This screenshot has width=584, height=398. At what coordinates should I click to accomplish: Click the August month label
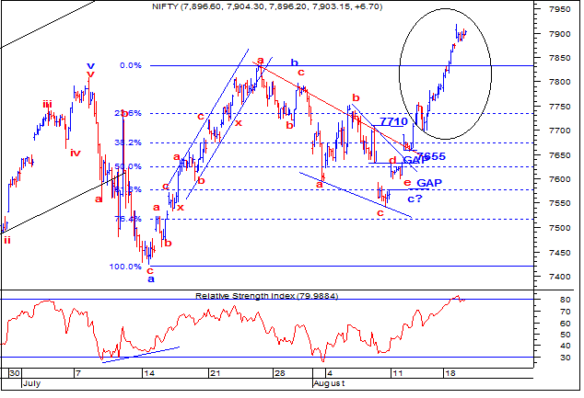(329, 383)
